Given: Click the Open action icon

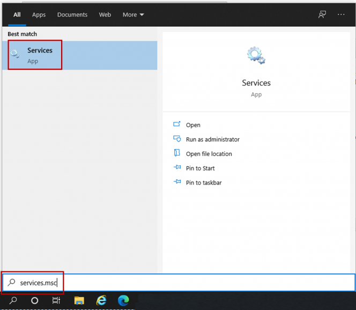Looking at the screenshot, I should 177,124.
